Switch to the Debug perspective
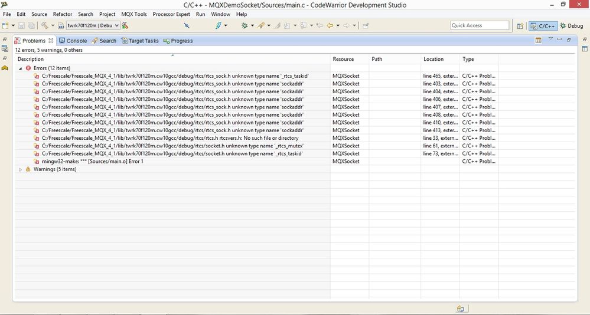This screenshot has width=590, height=315. 571,25
